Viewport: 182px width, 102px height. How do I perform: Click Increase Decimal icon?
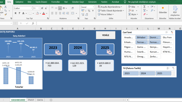pyautogui.click(x=83, y=14)
